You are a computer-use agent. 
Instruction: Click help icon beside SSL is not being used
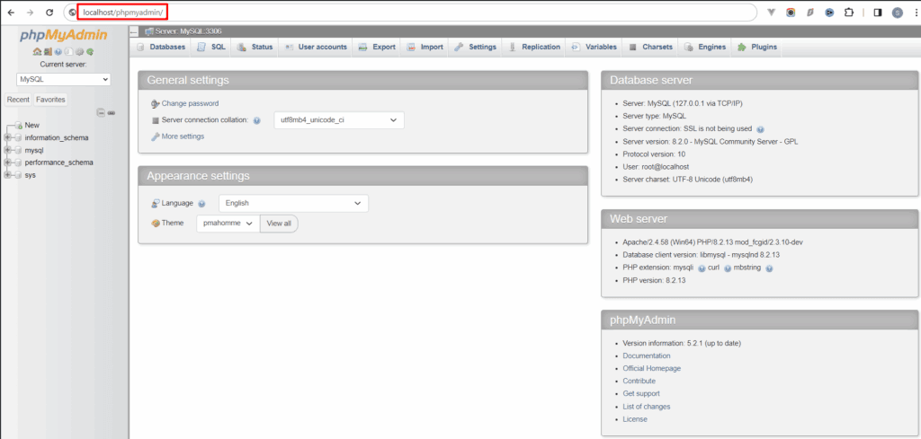tap(760, 129)
